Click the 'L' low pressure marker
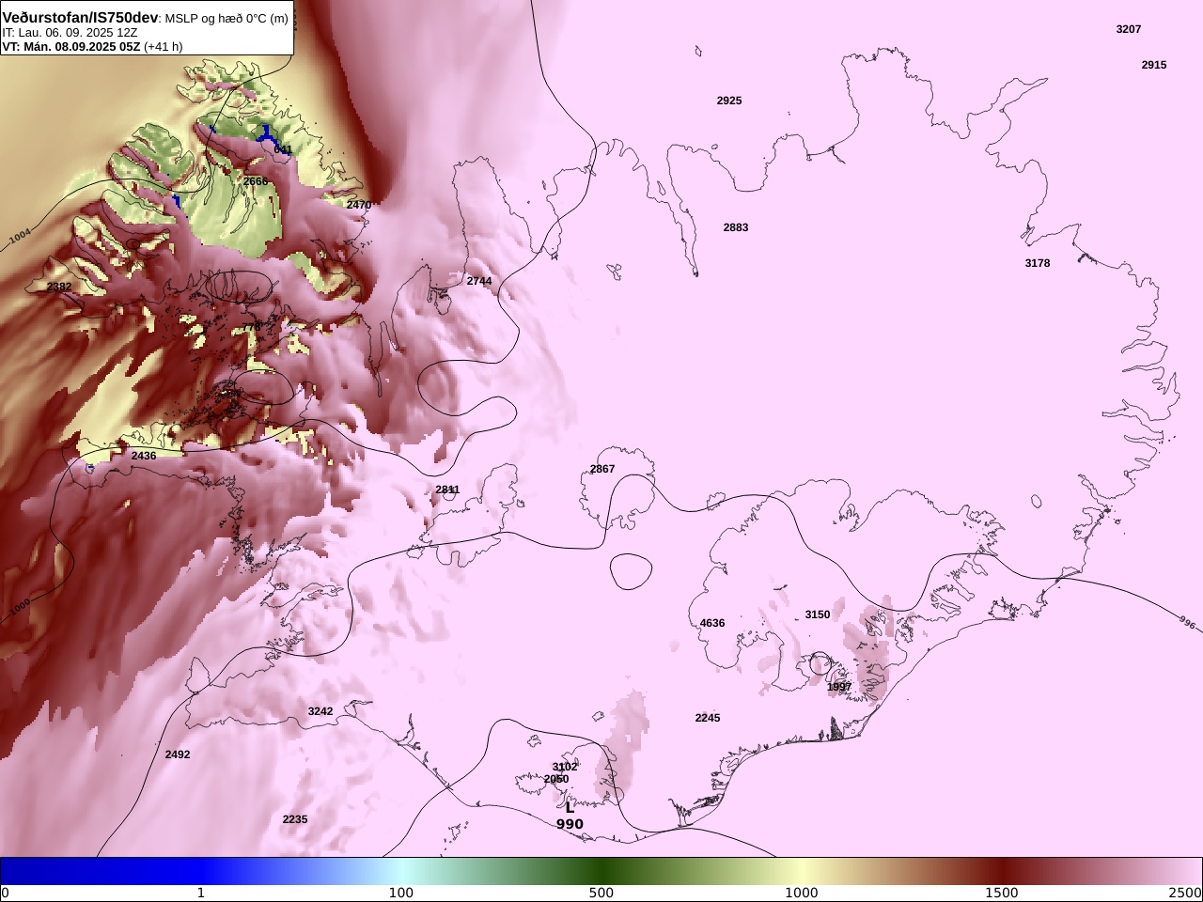The width and height of the screenshot is (1203, 902). point(570,807)
